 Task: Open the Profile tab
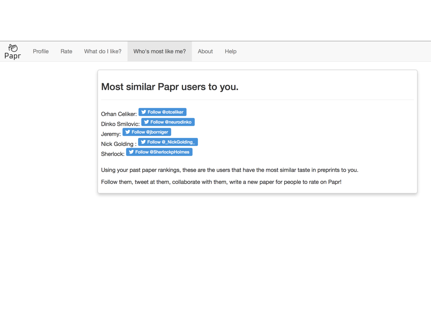[41, 51]
